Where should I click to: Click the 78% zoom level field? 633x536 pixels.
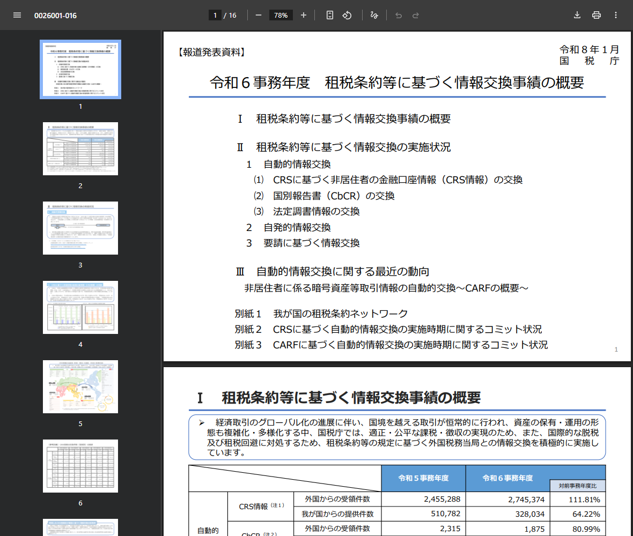(x=281, y=16)
